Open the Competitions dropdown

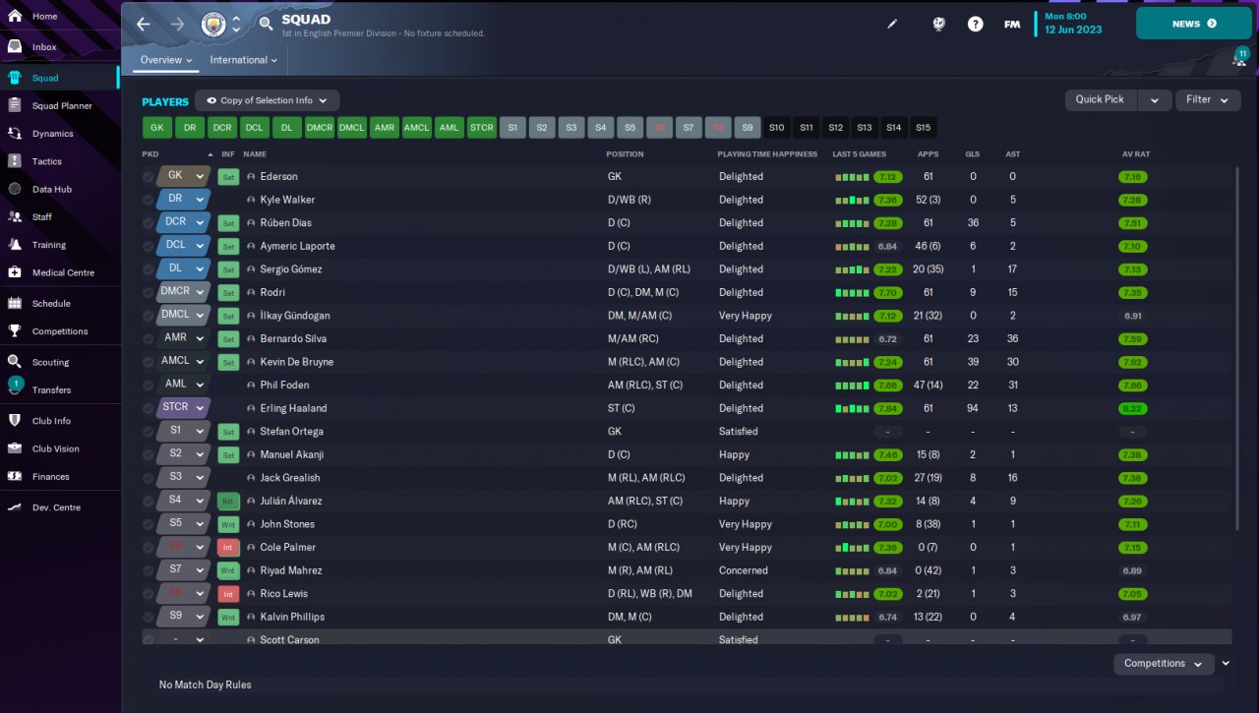coord(1164,664)
